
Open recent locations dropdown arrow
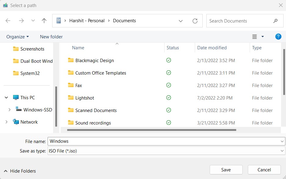pos(33,21)
